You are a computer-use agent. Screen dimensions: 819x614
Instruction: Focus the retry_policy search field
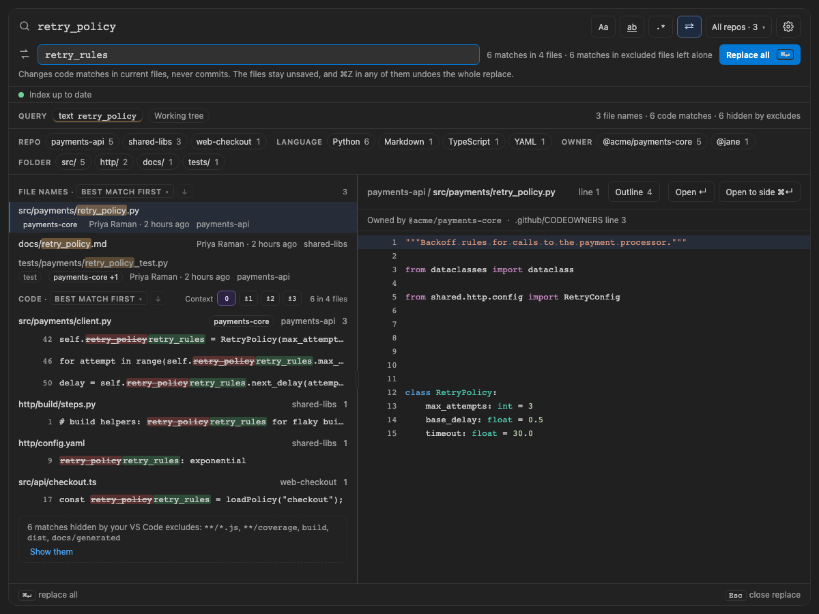click(311, 27)
